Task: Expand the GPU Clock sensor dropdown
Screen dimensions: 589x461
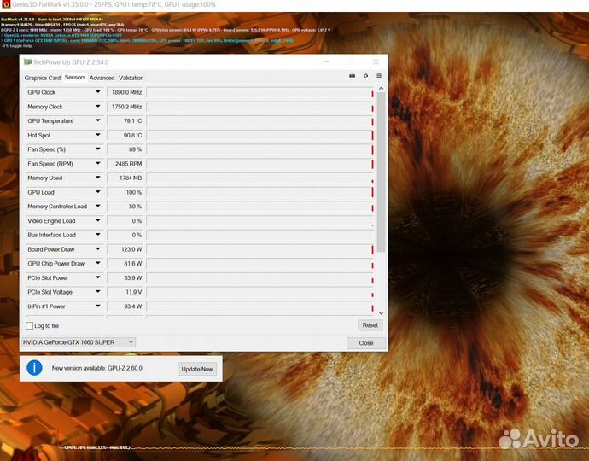Action: 96,92
